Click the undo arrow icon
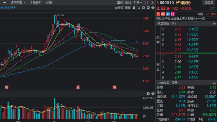Image resolution: width=217 pixels, height=122 pixels. (139, 8)
